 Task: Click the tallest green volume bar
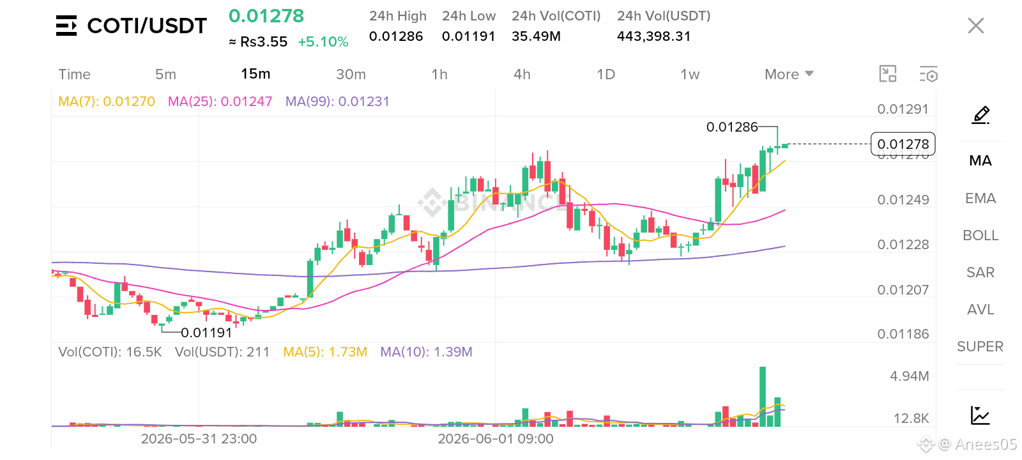point(763,397)
